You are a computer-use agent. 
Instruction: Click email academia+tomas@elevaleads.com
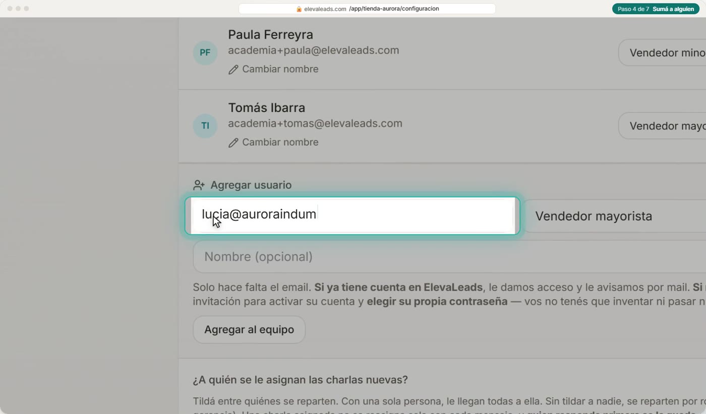315,123
